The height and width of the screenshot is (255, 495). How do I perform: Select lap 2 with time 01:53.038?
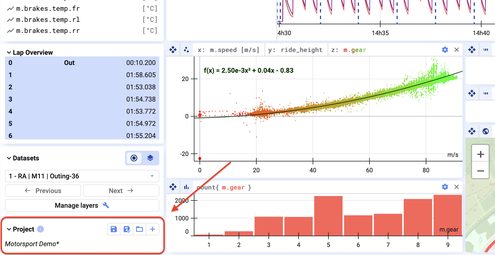point(82,87)
